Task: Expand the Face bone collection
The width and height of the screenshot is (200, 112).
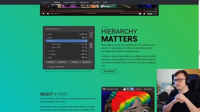Action: click(x=47, y=34)
